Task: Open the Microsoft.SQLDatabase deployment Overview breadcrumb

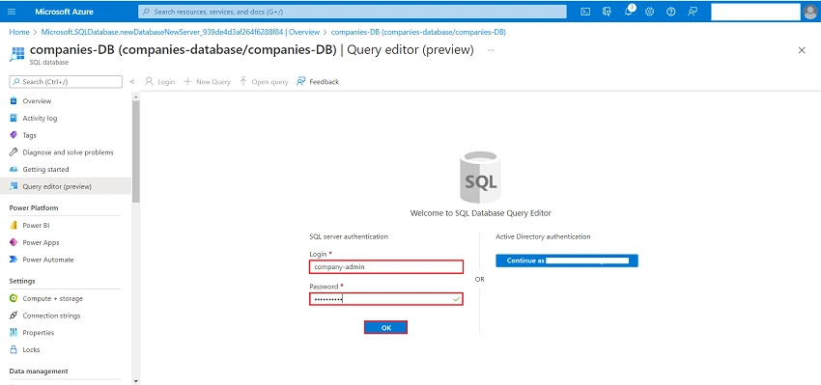Action: [x=180, y=32]
